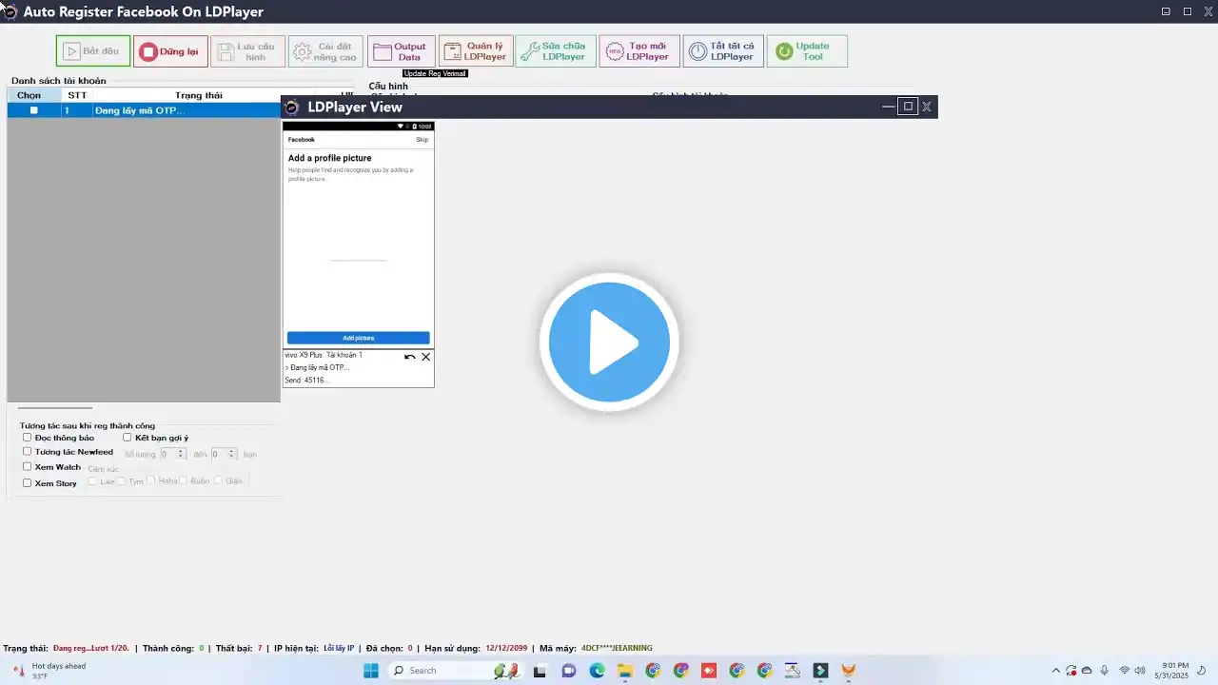
Task: Open the Task View taskbar icon
Action: tap(540, 671)
